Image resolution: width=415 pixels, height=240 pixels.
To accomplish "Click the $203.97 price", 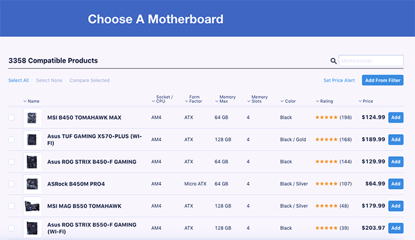I will pos(373,228).
